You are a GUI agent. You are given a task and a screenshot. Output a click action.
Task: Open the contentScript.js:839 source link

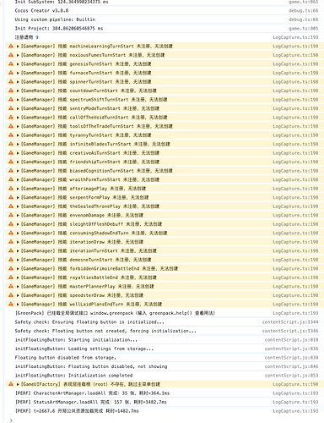point(292,358)
